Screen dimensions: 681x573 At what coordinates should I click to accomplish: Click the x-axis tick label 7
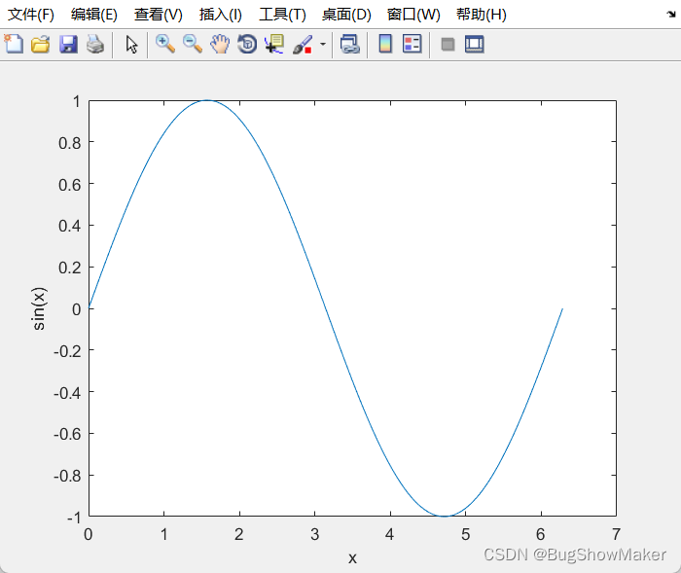616,534
